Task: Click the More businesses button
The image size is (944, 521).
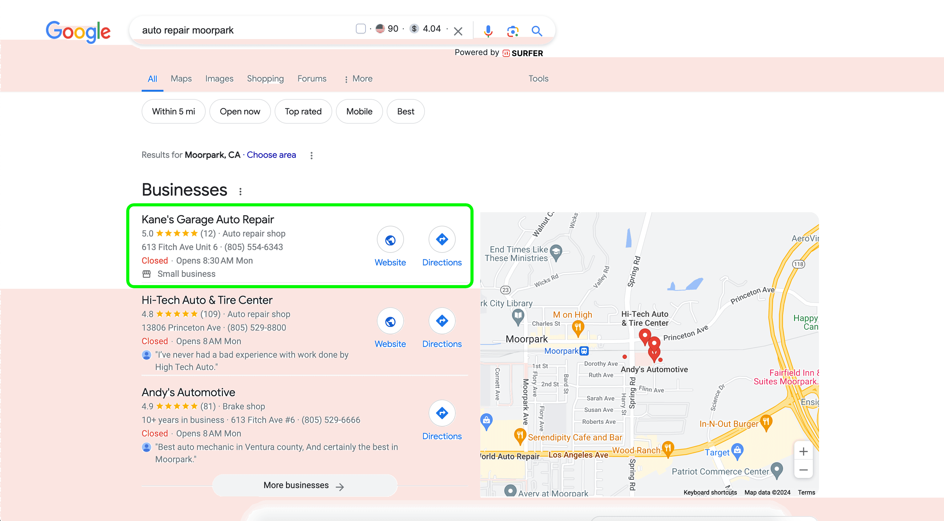Action: point(305,486)
